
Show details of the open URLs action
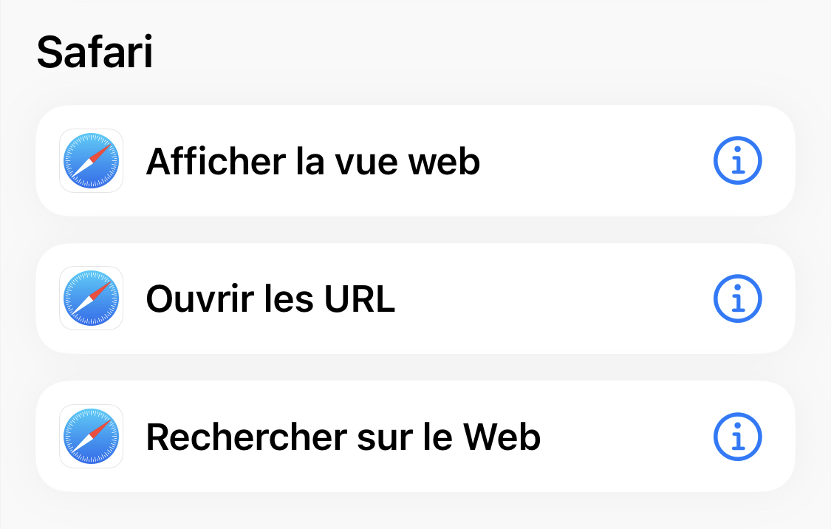click(737, 298)
